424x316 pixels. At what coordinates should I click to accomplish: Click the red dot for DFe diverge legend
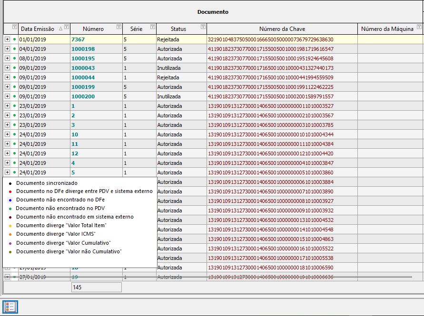[10, 192]
